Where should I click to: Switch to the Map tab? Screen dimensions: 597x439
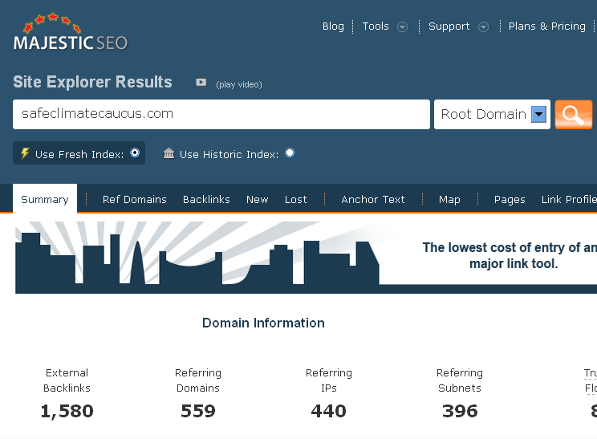(x=449, y=199)
